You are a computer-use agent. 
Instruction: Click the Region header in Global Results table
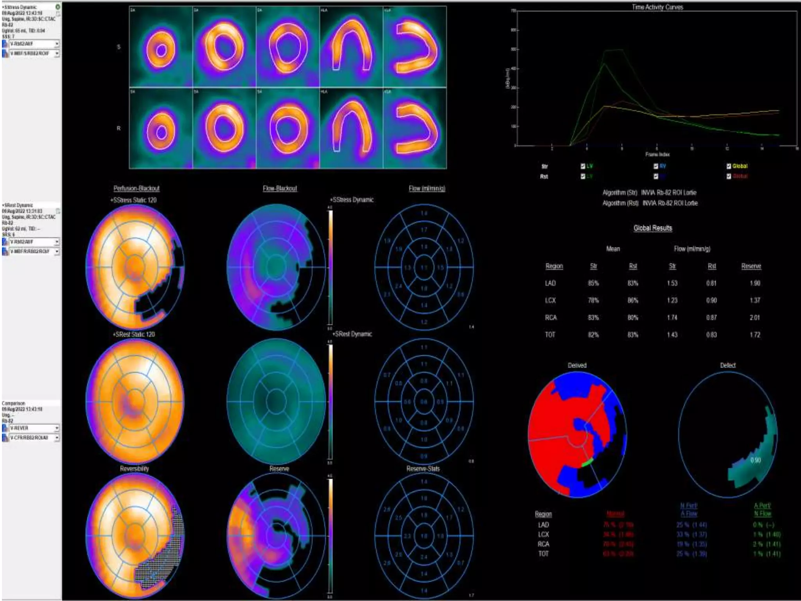point(554,266)
